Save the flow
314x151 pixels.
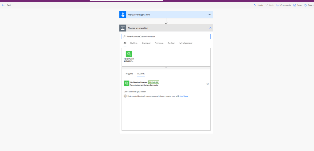(x=297, y=5)
